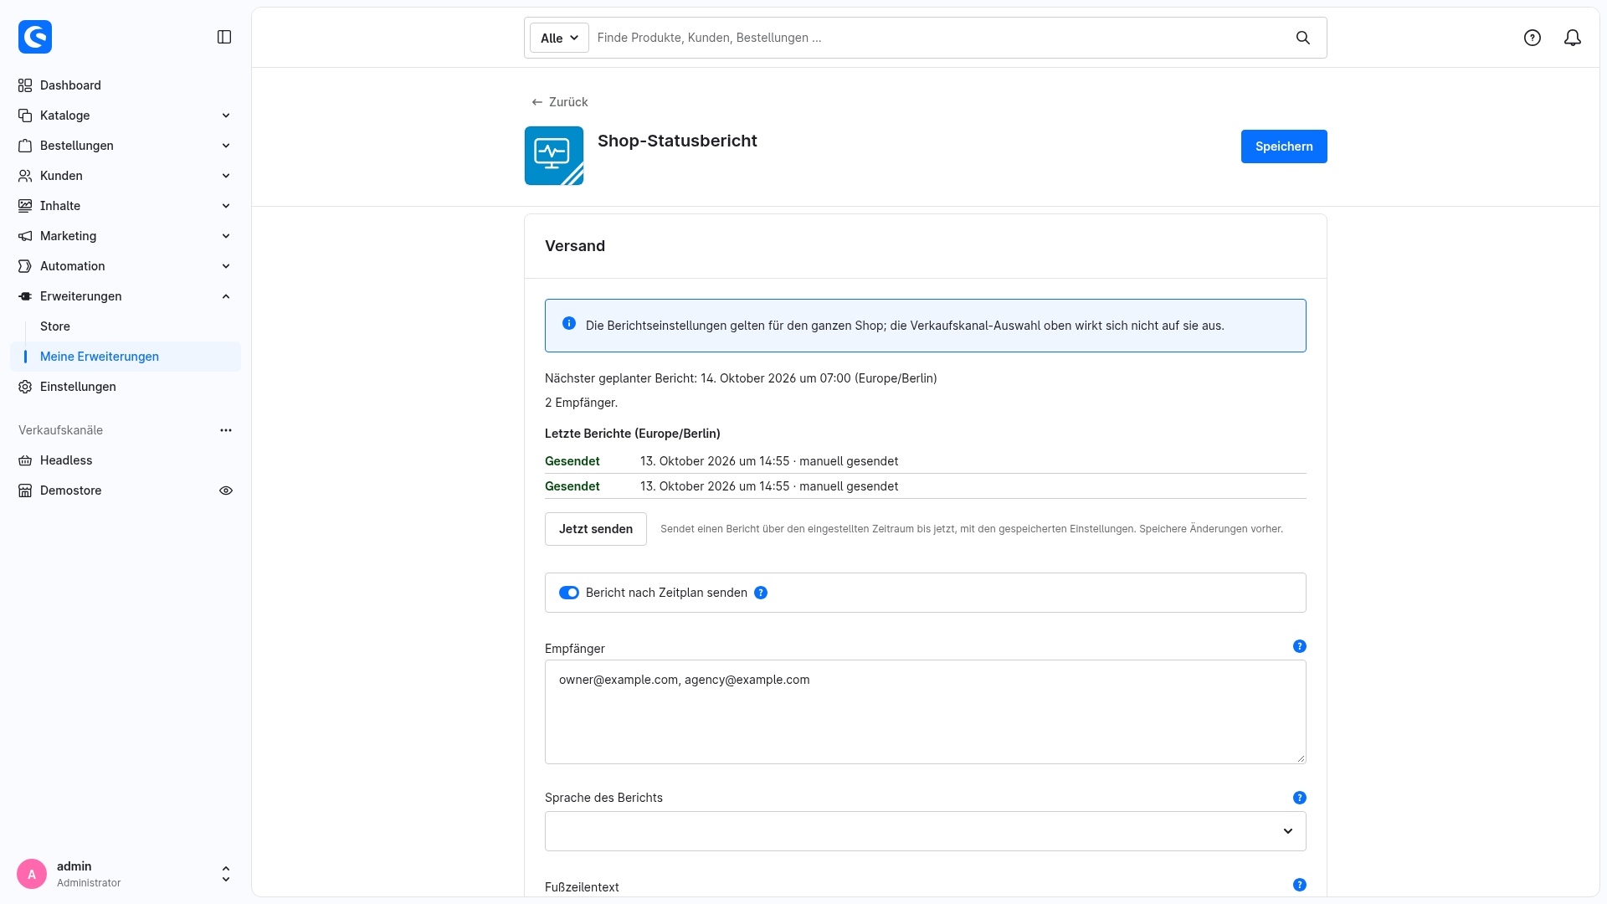This screenshot has height=904, width=1607.
Task: Expand the Inhalte menu
Action: point(124,206)
